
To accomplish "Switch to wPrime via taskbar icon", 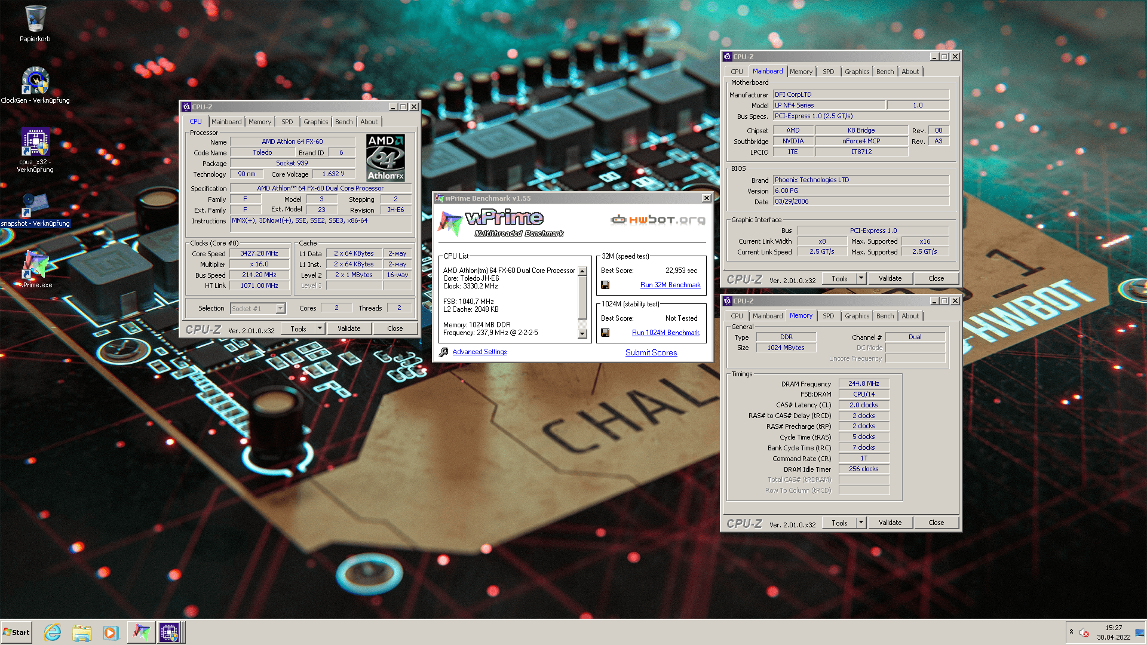I will click(141, 632).
